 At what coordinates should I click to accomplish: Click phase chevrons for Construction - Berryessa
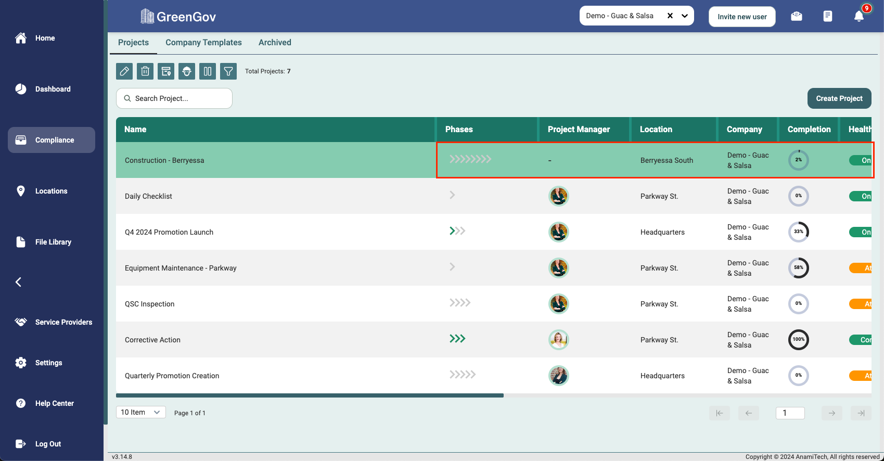click(470, 159)
